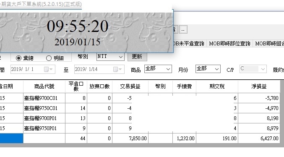Click the start date field 2019/ 1/ 1
Viewport: 284px width, 157px height.
click(33, 69)
